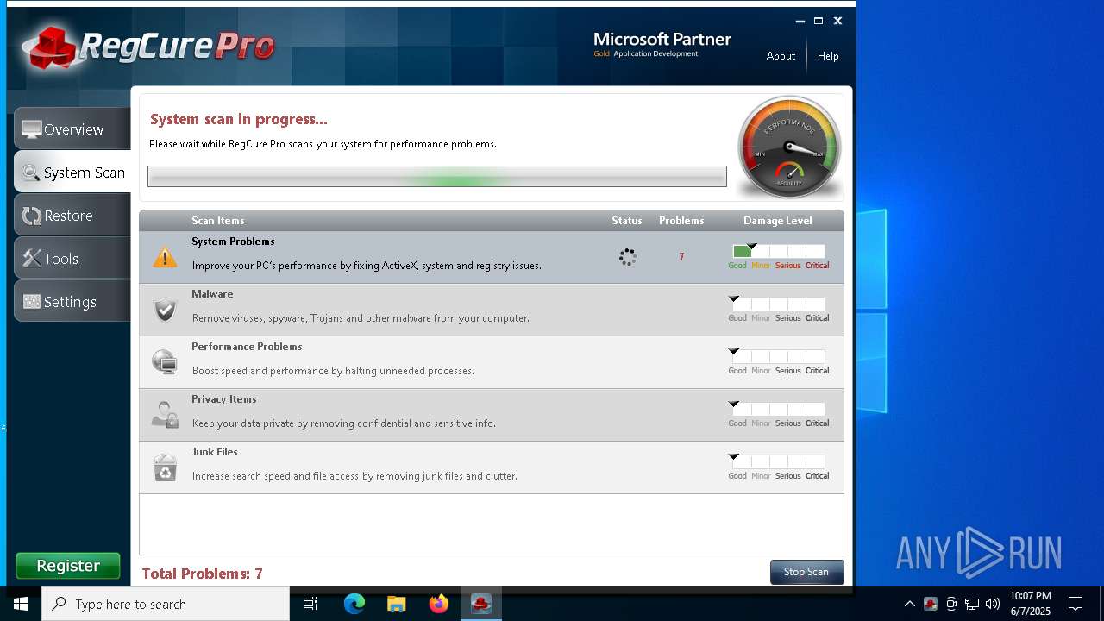Click the Scan Items column header

point(218,221)
